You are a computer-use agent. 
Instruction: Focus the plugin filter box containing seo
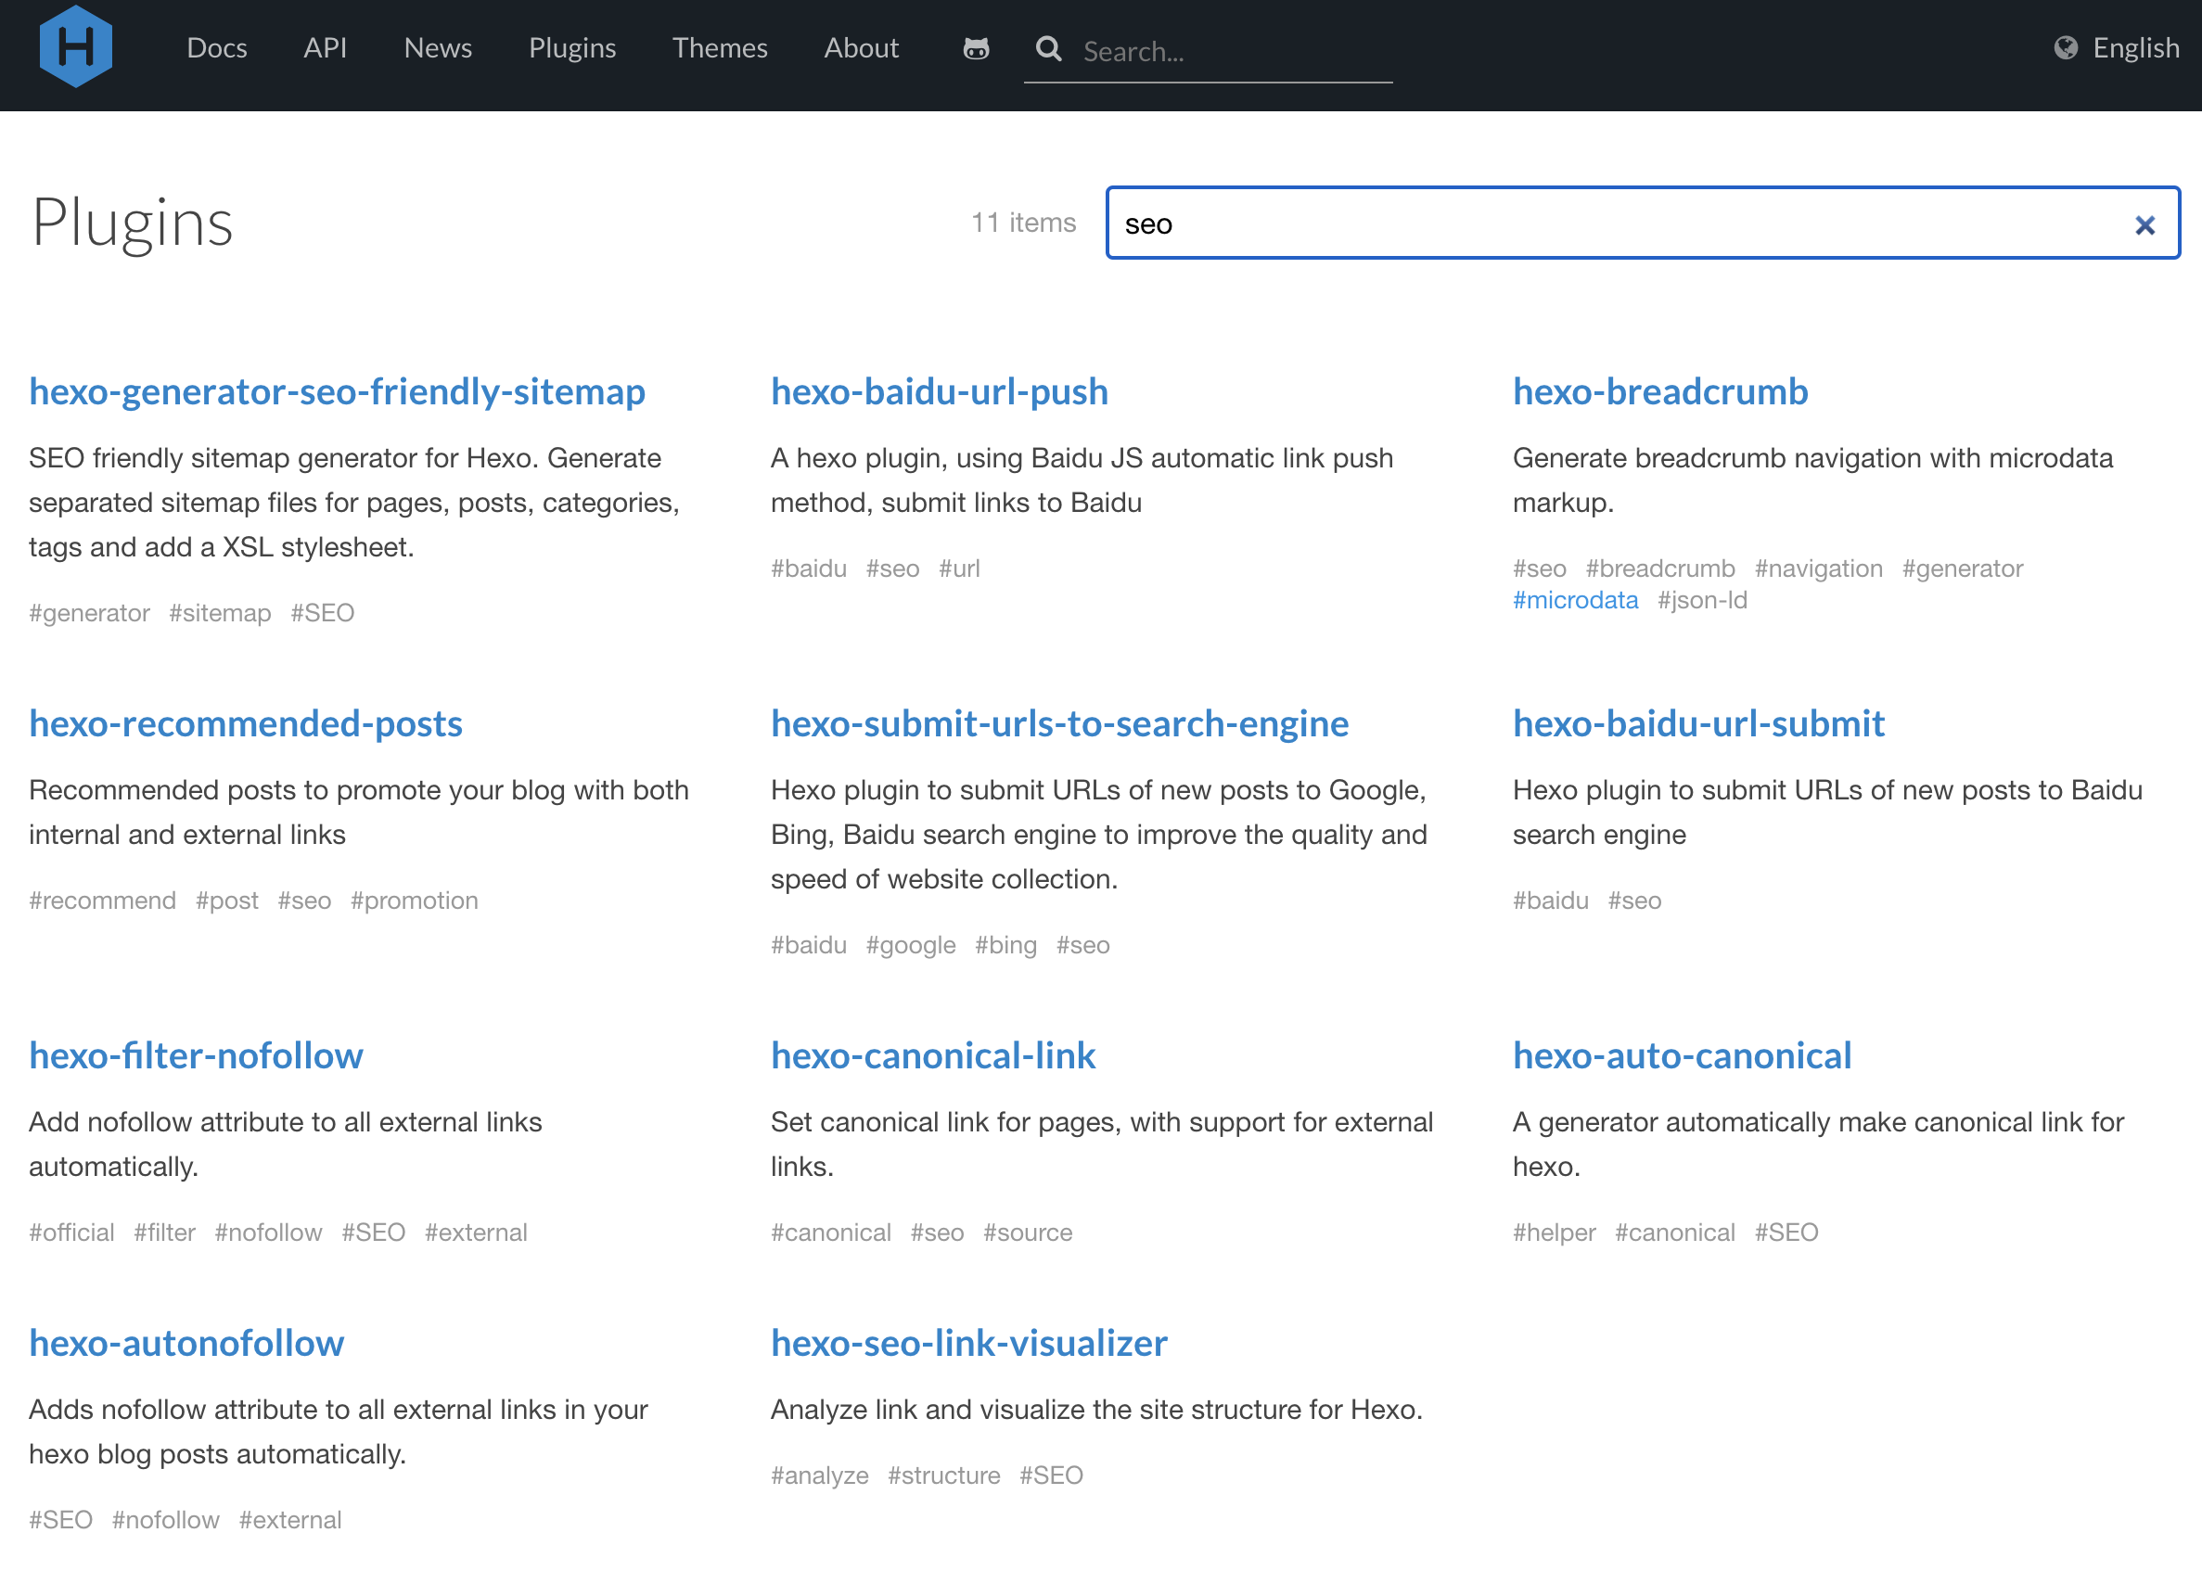tap(1612, 224)
